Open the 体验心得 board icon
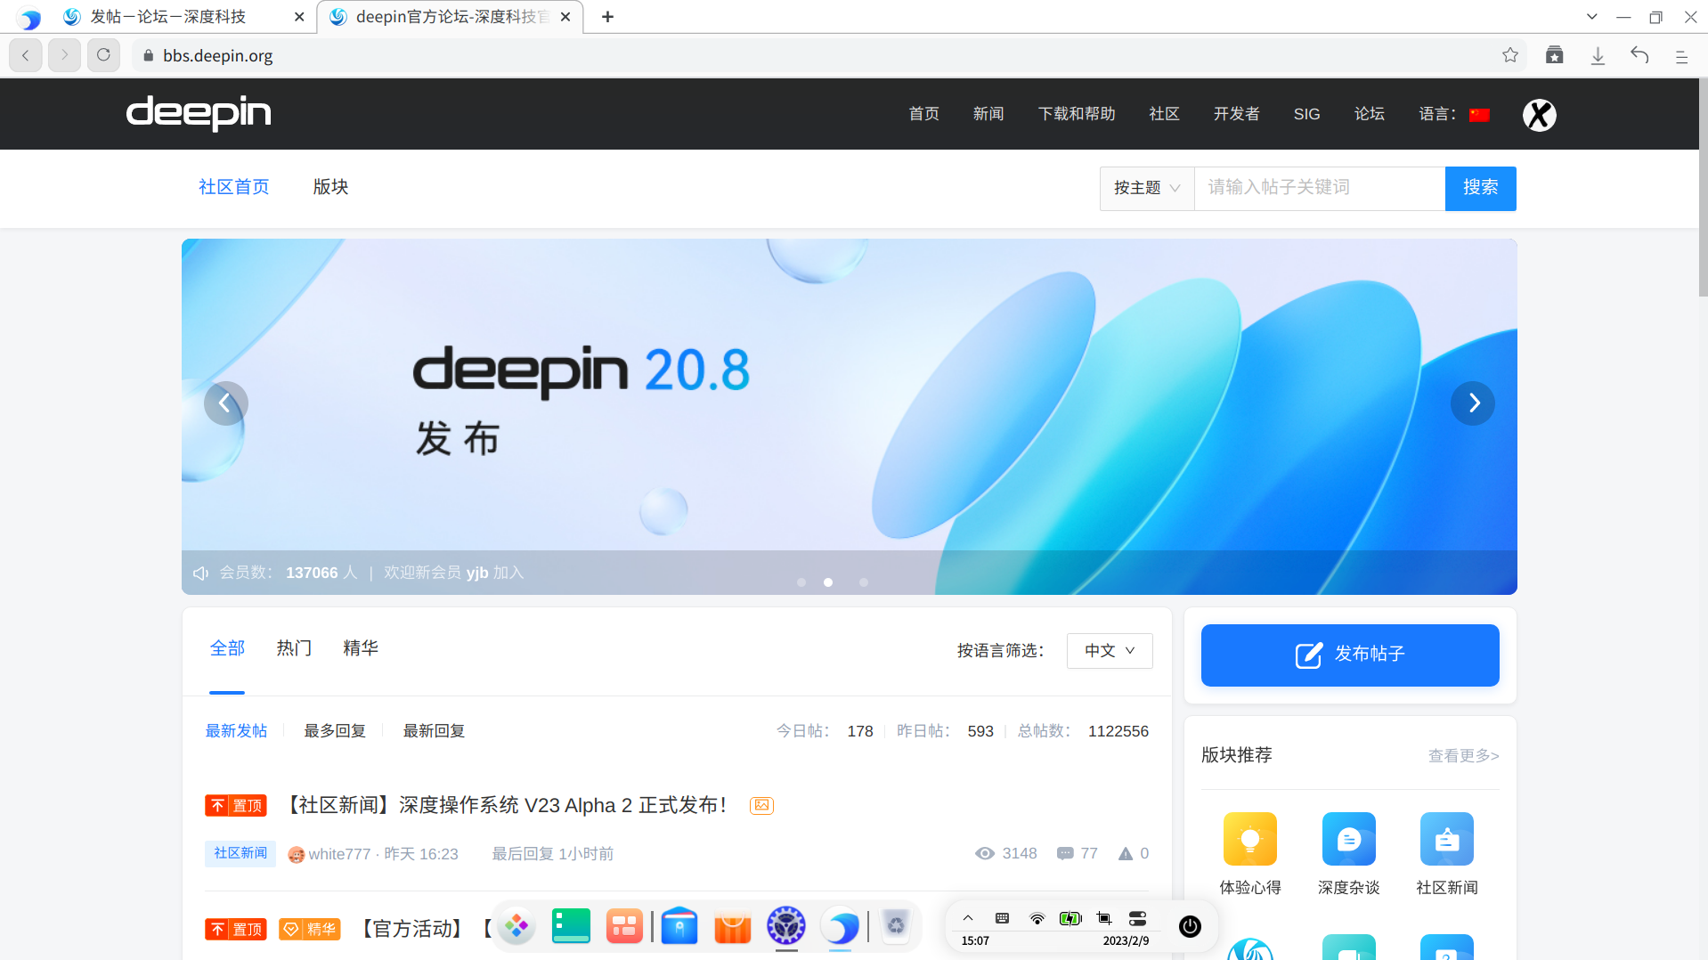 (x=1250, y=839)
